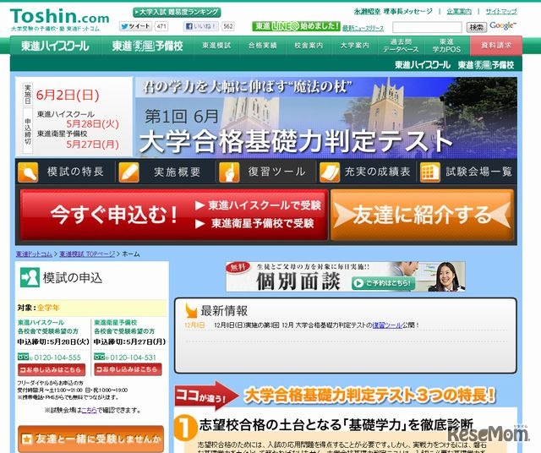
Task: Click the 検索 search button
Action: pos(477,27)
